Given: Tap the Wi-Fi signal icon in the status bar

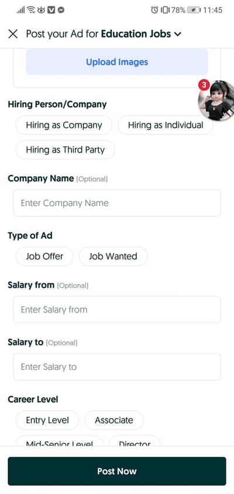Looking at the screenshot, I should pos(31,10).
